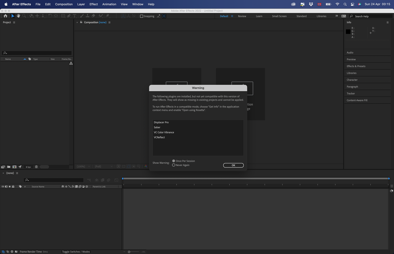The image size is (394, 254).
Task: Switch to the Small Screen workspace
Action: click(279, 16)
